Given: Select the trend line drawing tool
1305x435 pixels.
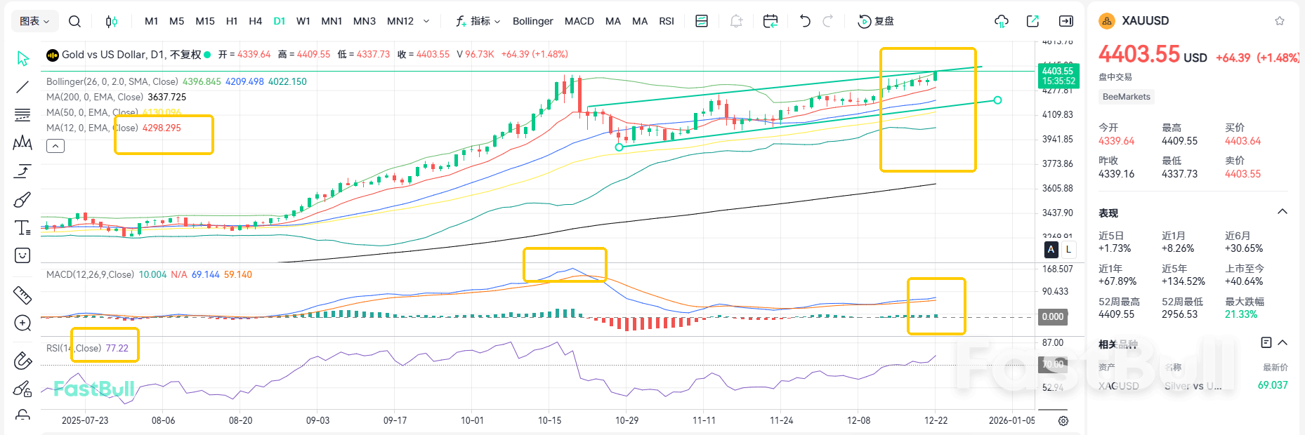Looking at the screenshot, I should (22, 87).
